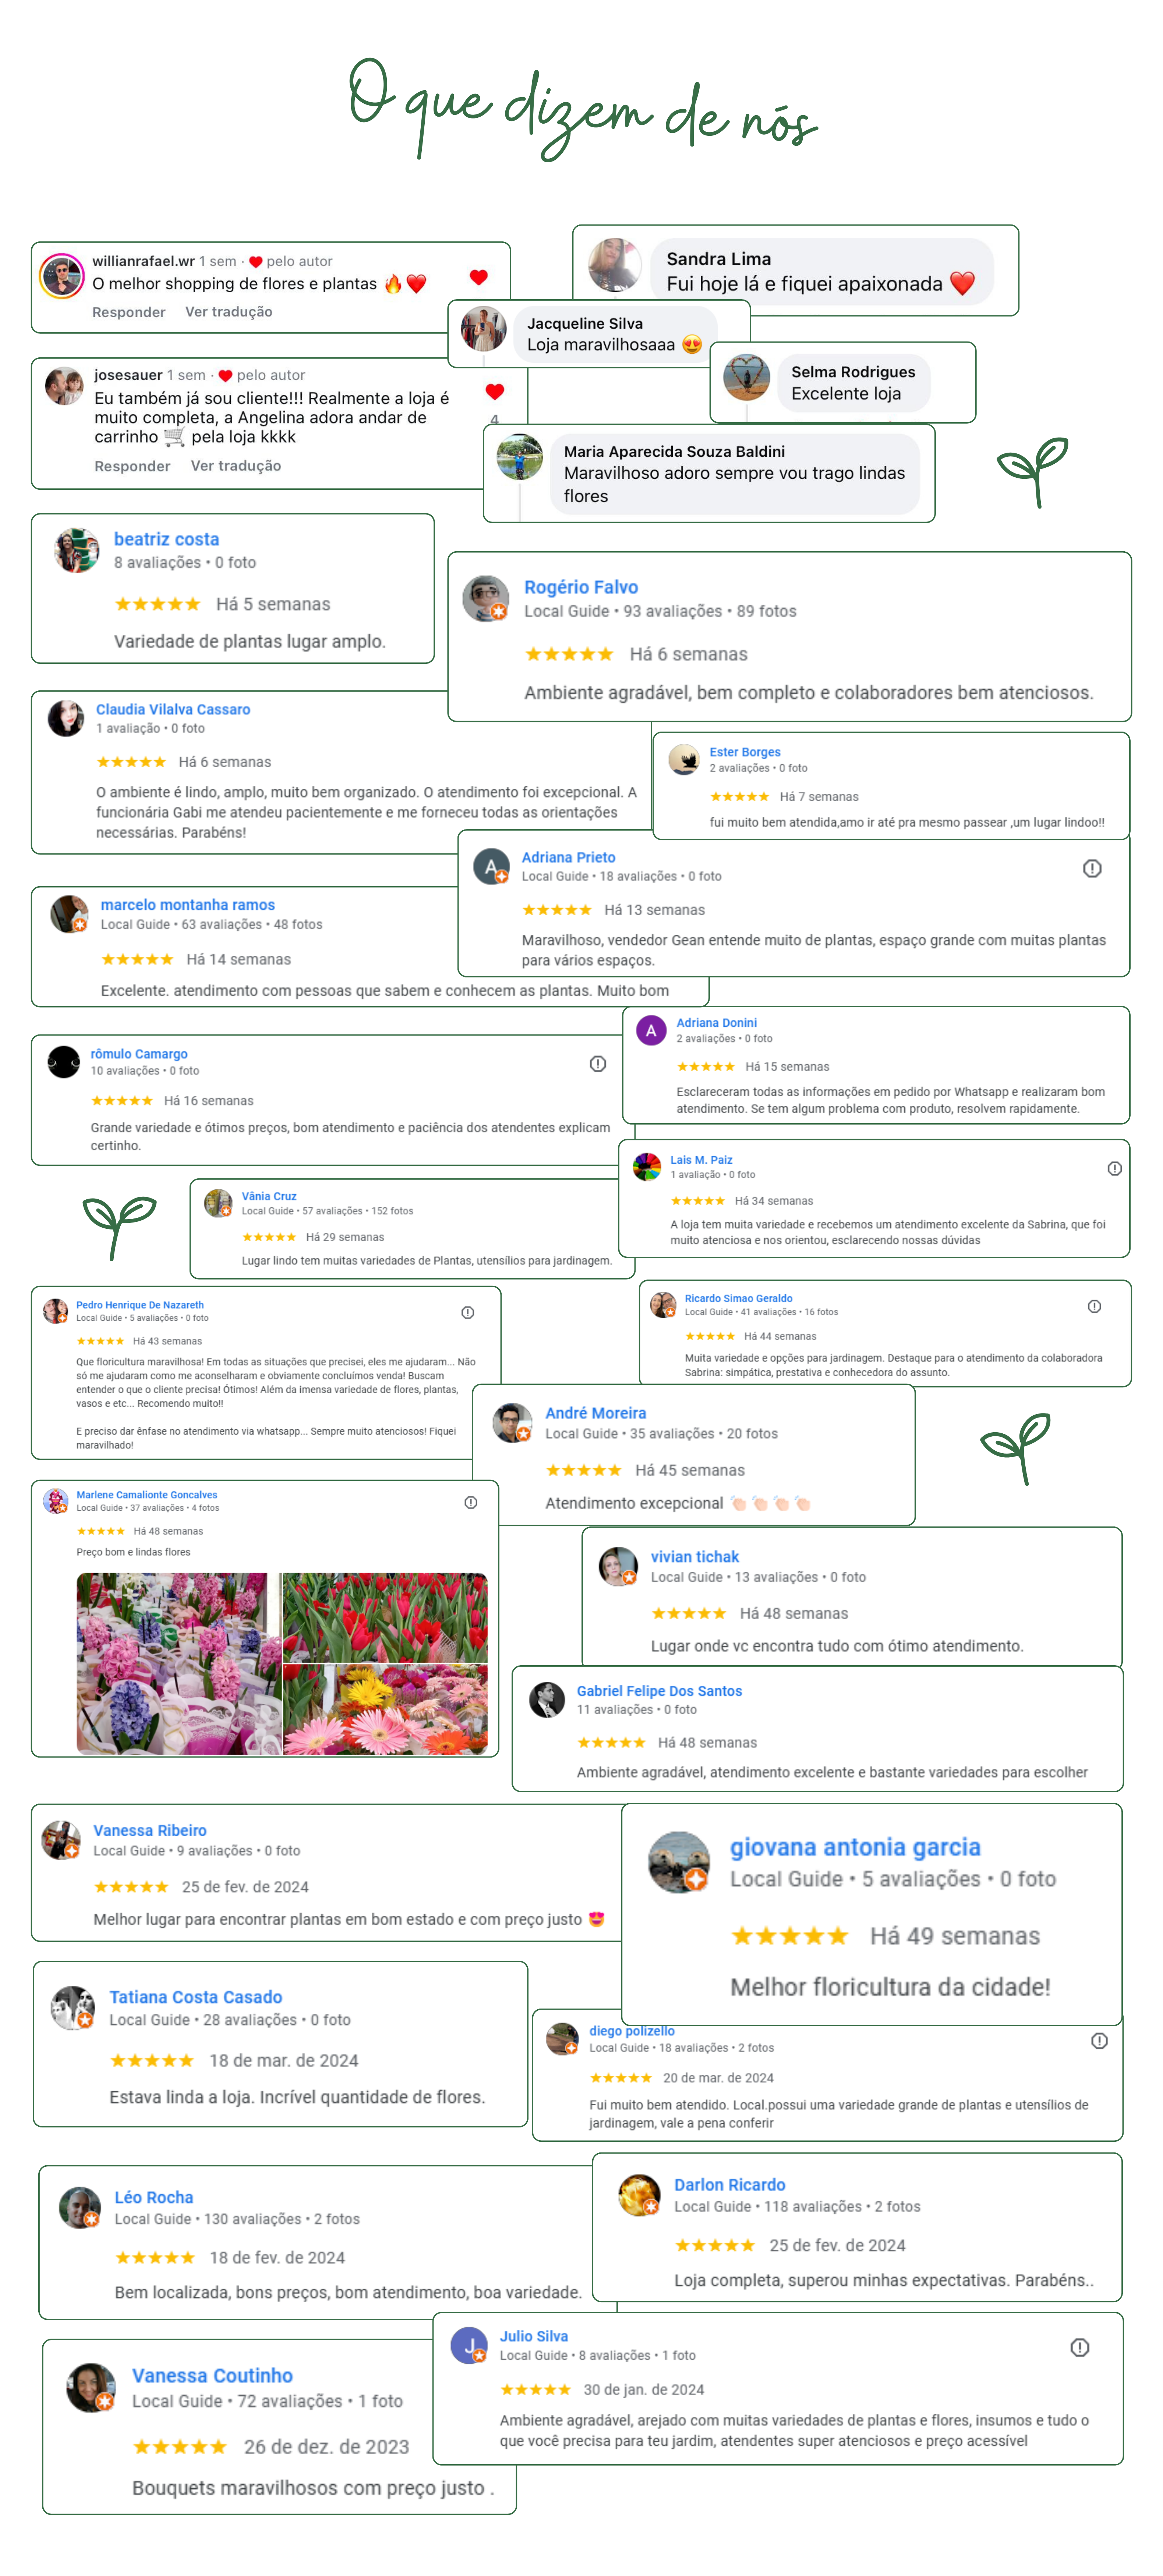The image size is (1163, 2576).
Task: Open the info icon on Ricardo Simao Geraldo's review
Action: tap(1094, 1306)
